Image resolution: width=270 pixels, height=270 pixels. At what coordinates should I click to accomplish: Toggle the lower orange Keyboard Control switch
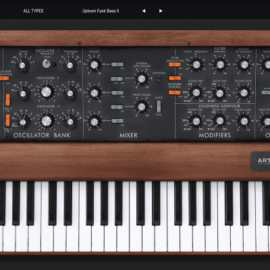pos(175,92)
